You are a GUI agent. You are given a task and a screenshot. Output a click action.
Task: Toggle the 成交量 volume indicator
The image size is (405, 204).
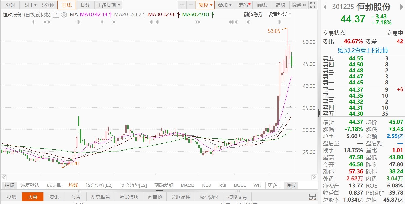pyautogui.click(x=54, y=185)
